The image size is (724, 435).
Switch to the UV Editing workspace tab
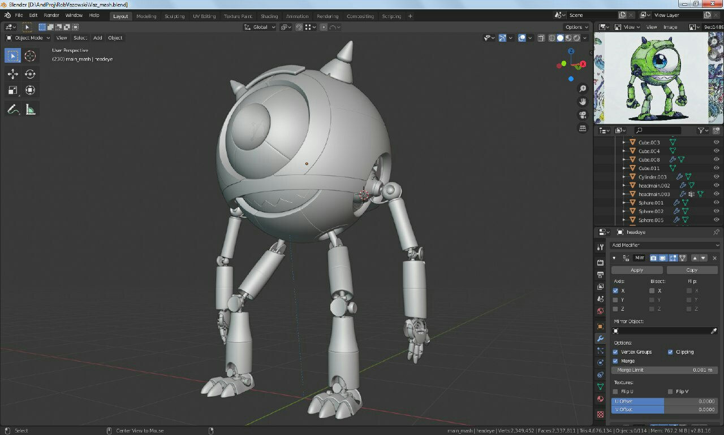[x=204, y=16]
